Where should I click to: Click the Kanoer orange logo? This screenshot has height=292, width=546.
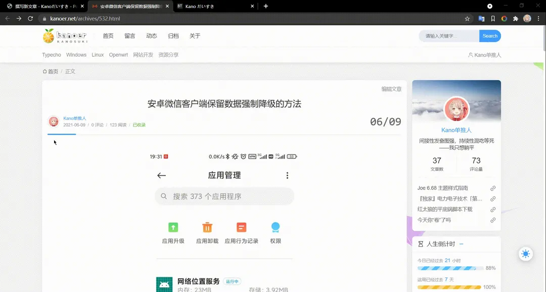click(x=49, y=36)
